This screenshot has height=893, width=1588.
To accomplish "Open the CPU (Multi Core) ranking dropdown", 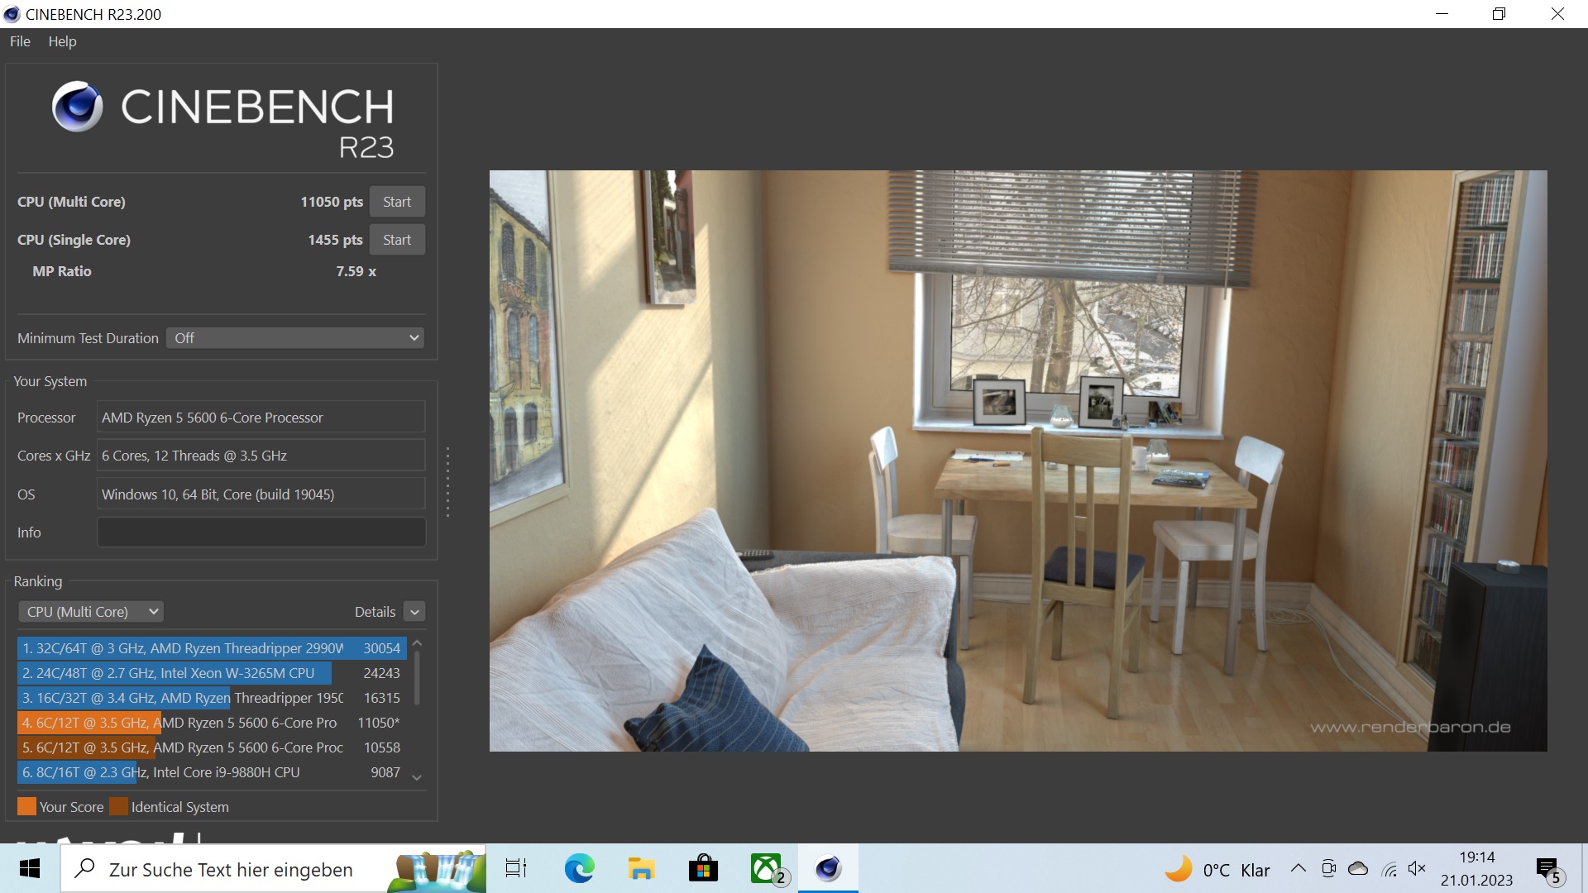I will point(91,612).
